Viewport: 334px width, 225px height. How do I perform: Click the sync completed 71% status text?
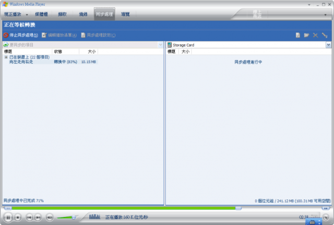click(x=23, y=200)
